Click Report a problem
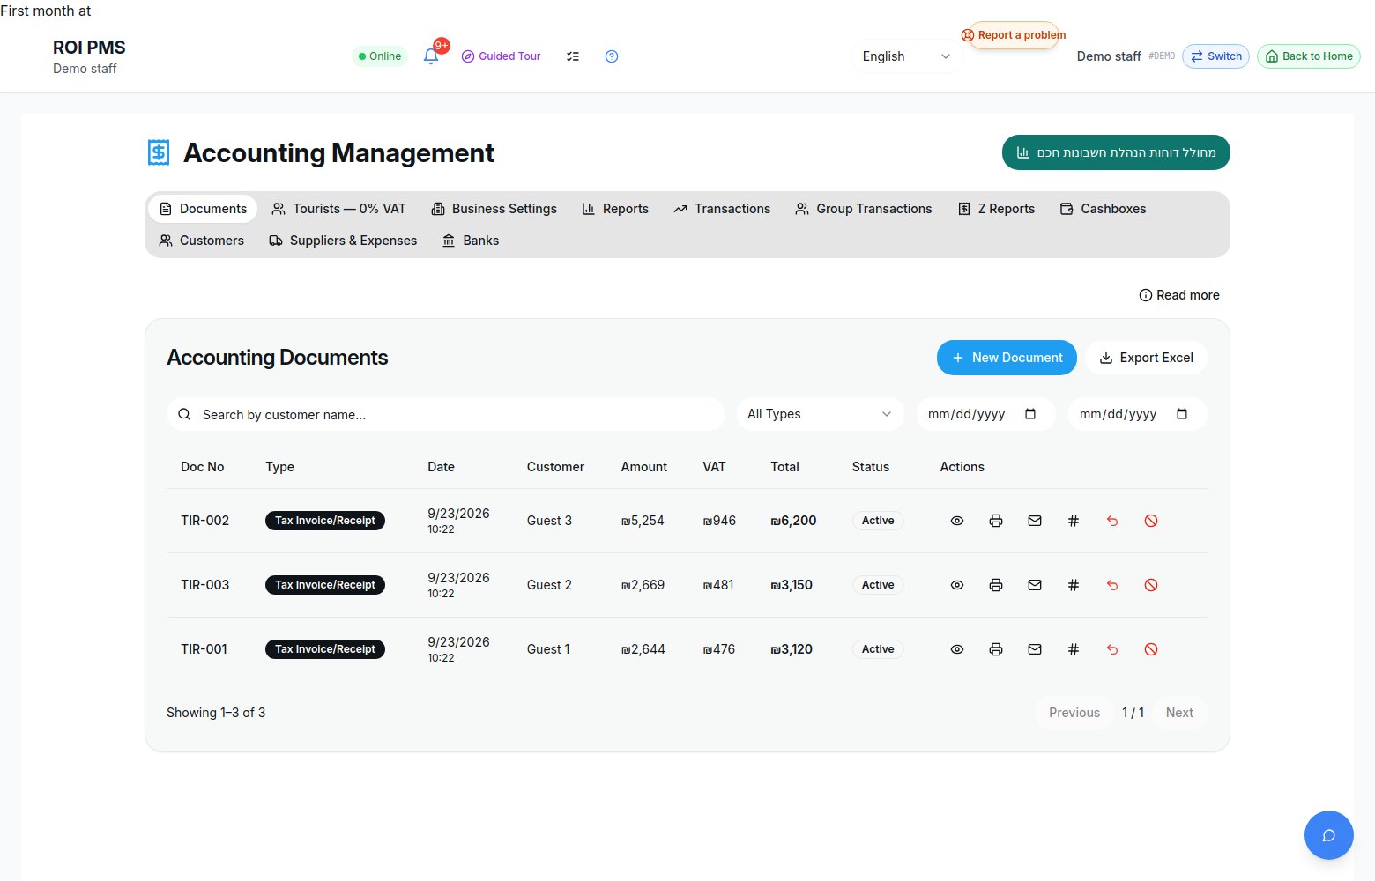The height and width of the screenshot is (881, 1375). click(x=1014, y=35)
